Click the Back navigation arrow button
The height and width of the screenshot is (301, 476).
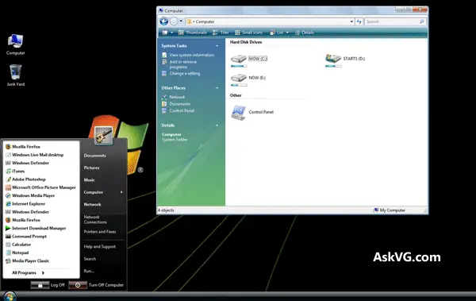pyautogui.click(x=164, y=21)
